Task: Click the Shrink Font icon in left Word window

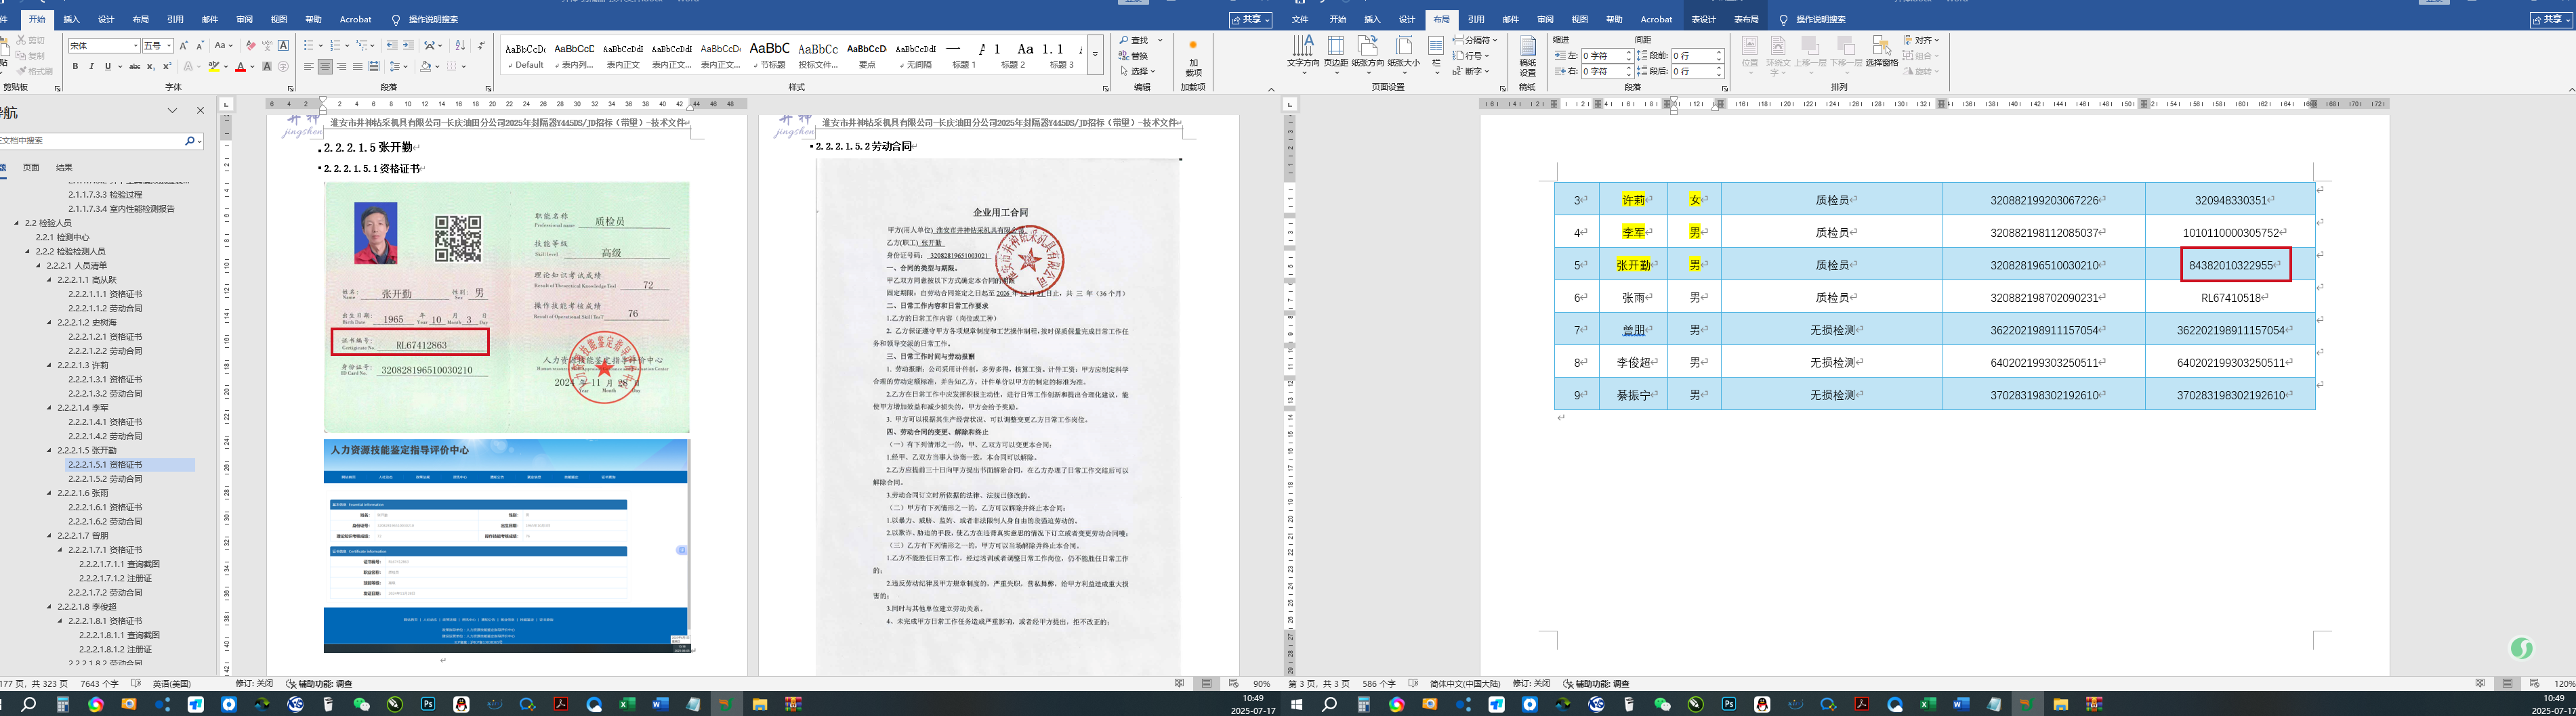Action: click(199, 46)
